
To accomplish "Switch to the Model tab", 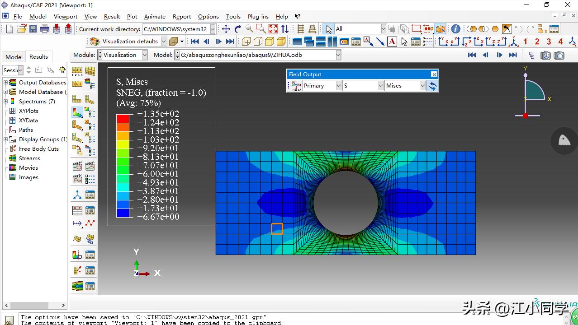I will click(x=14, y=57).
